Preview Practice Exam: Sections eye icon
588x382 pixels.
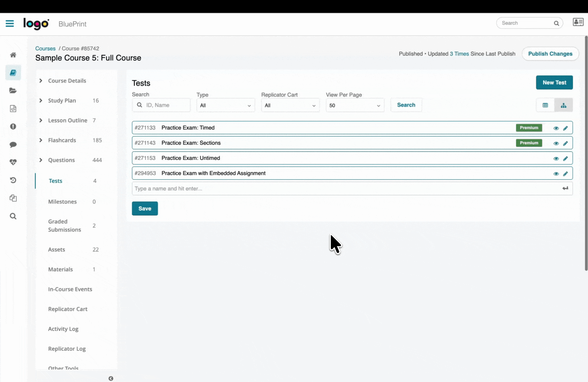556,143
